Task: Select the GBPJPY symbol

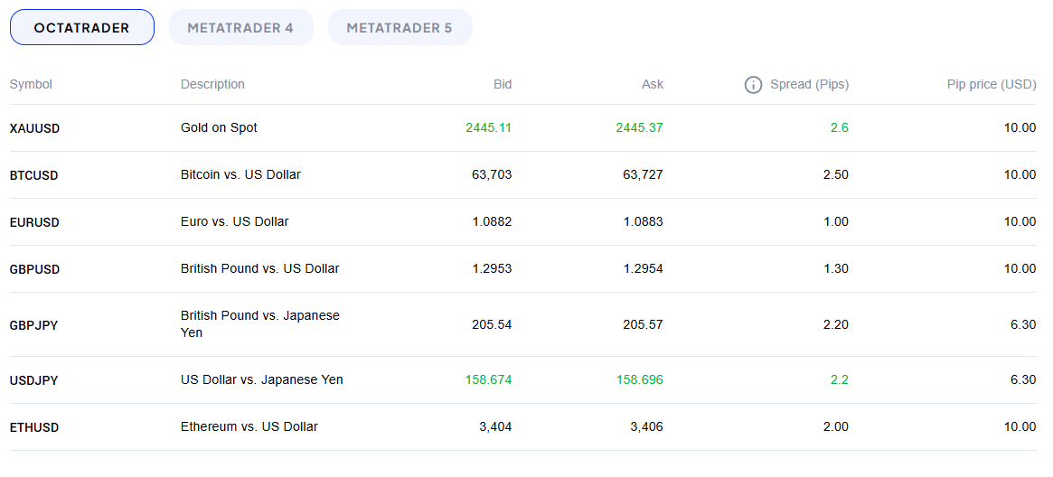Action: pos(33,325)
